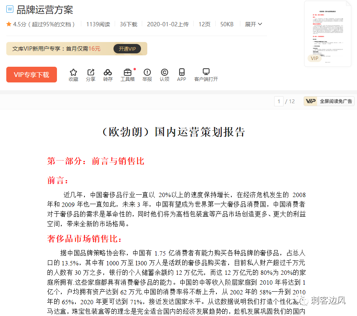Open the document preview thumbnail
Viewport: 357px width, 316px height.
[328, 34]
